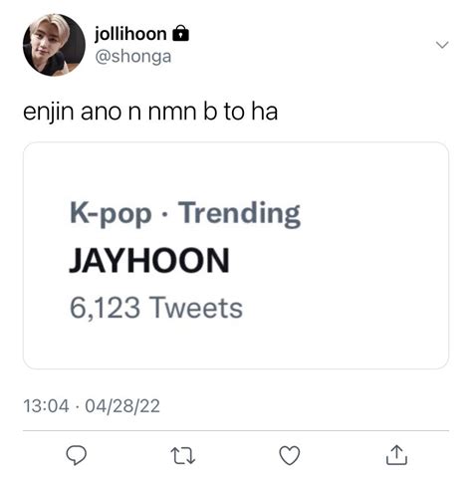The image size is (472, 480).
Task: Click the word Trending in the card
Action: tap(239, 214)
